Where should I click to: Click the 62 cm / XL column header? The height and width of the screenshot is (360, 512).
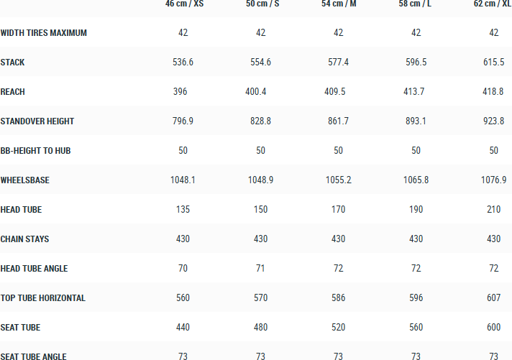point(493,4)
